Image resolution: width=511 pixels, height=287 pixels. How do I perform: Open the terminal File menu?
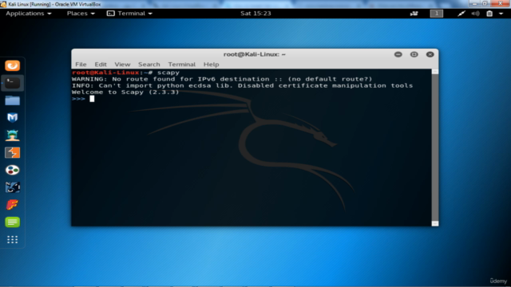point(81,65)
